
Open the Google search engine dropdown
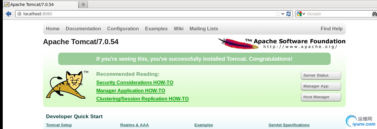click(301, 14)
